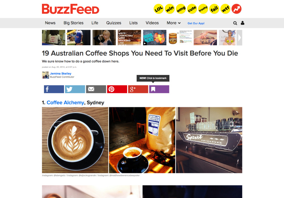
Task: Open the user account icon
Action: pos(242,23)
